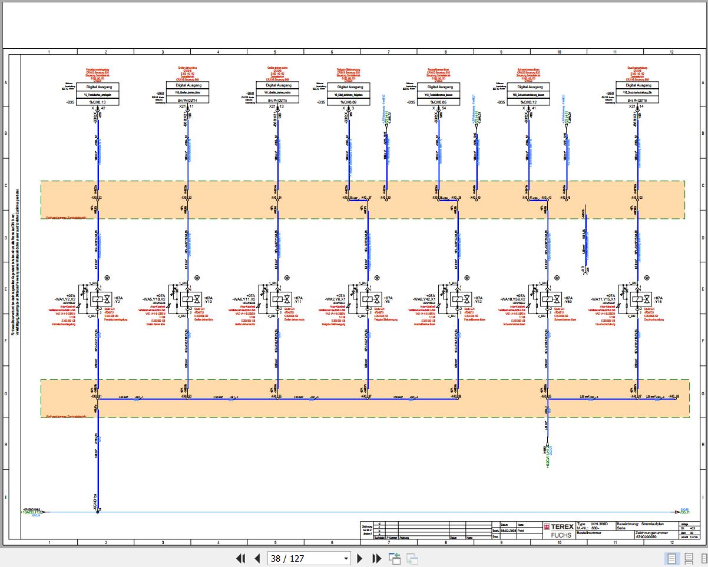This screenshot has width=708, height=567.
Task: Go to the previous page
Action: (x=257, y=558)
